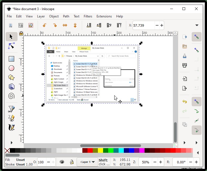Toggle the highlighted snapping button beside the Undo arrow
The image size is (207, 171).
point(197,102)
